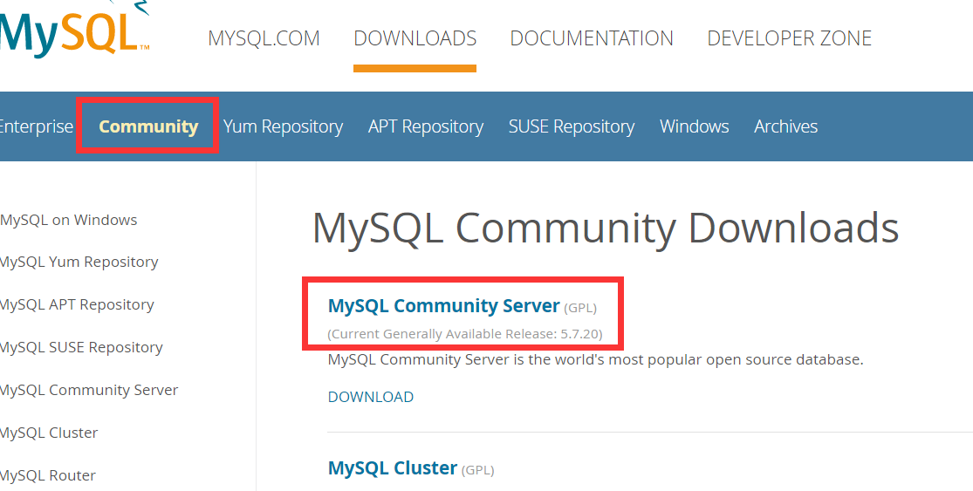Image resolution: width=973 pixels, height=491 pixels.
Task: Open MySQL Cluster sidebar link
Action: (49, 433)
